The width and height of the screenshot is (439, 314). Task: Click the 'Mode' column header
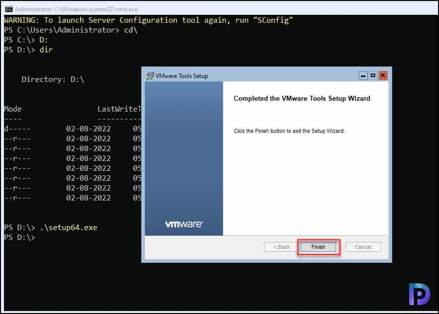[13, 109]
